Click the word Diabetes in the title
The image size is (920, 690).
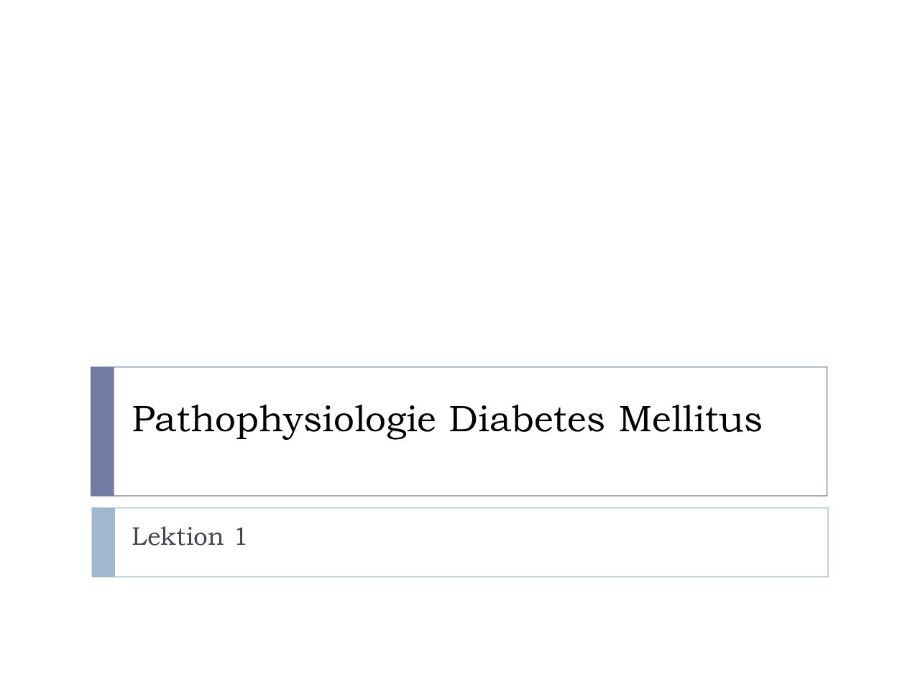pos(527,419)
